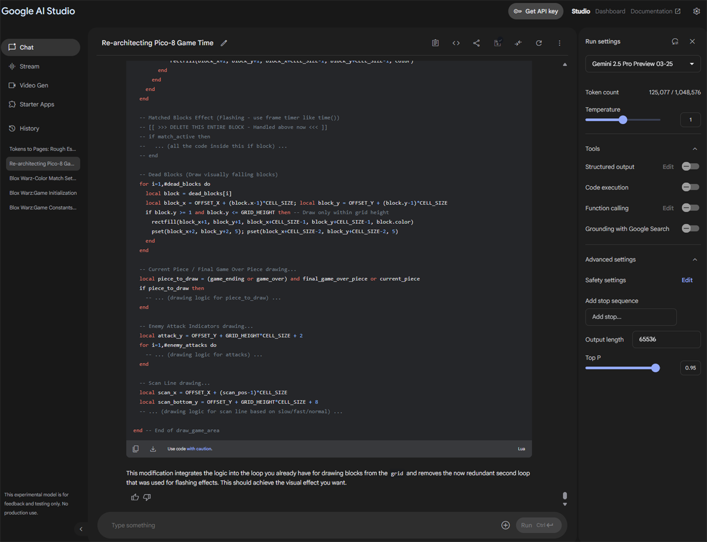This screenshot has height=542, width=707.
Task: Toggle Code execution switch
Action: pyautogui.click(x=690, y=187)
